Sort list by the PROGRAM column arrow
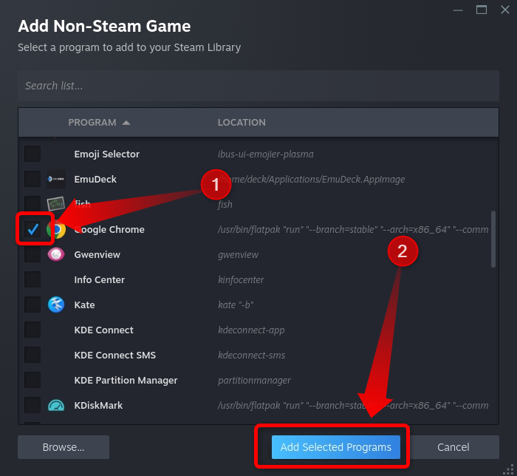The image size is (517, 476). pyautogui.click(x=126, y=123)
